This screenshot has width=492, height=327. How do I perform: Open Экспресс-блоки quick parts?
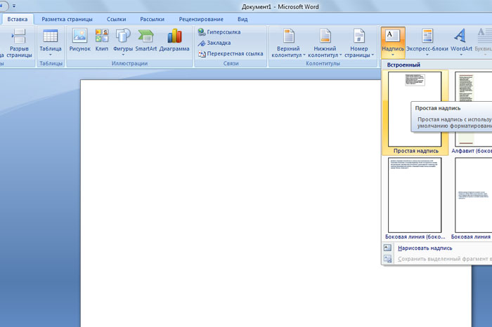coord(427,43)
